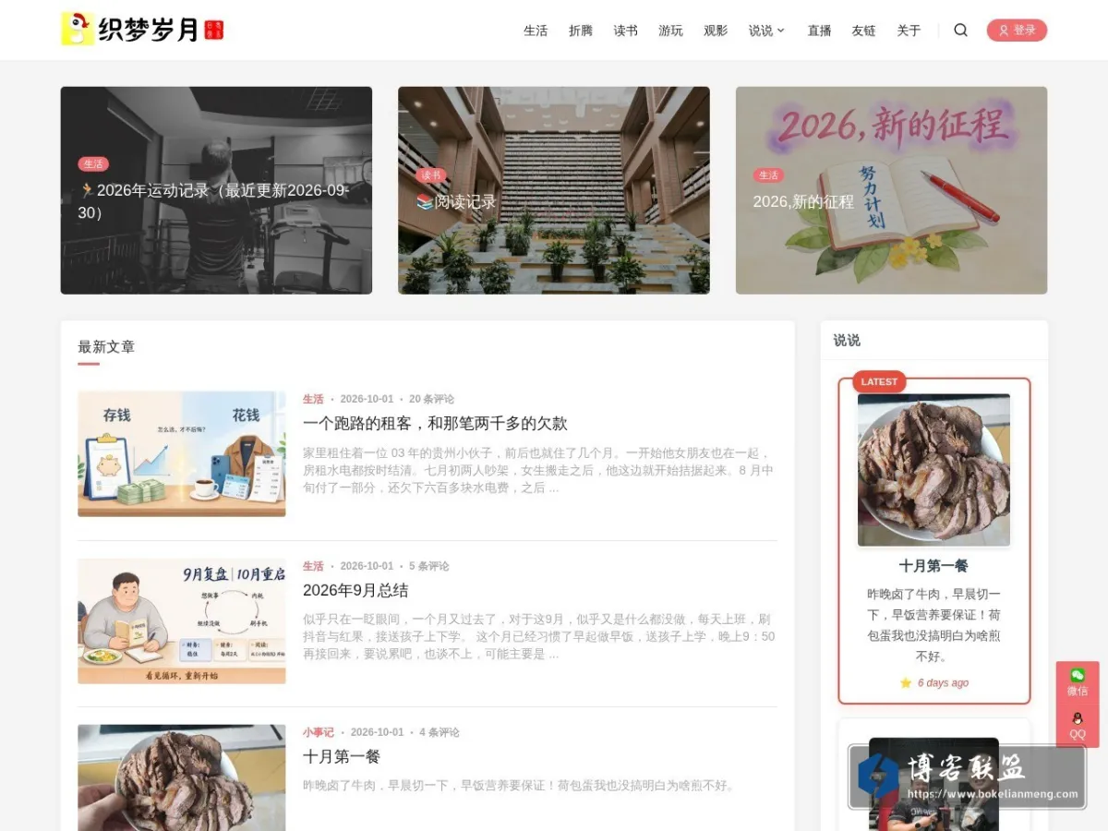Open the 2026年运动记录 featured card

click(216, 190)
